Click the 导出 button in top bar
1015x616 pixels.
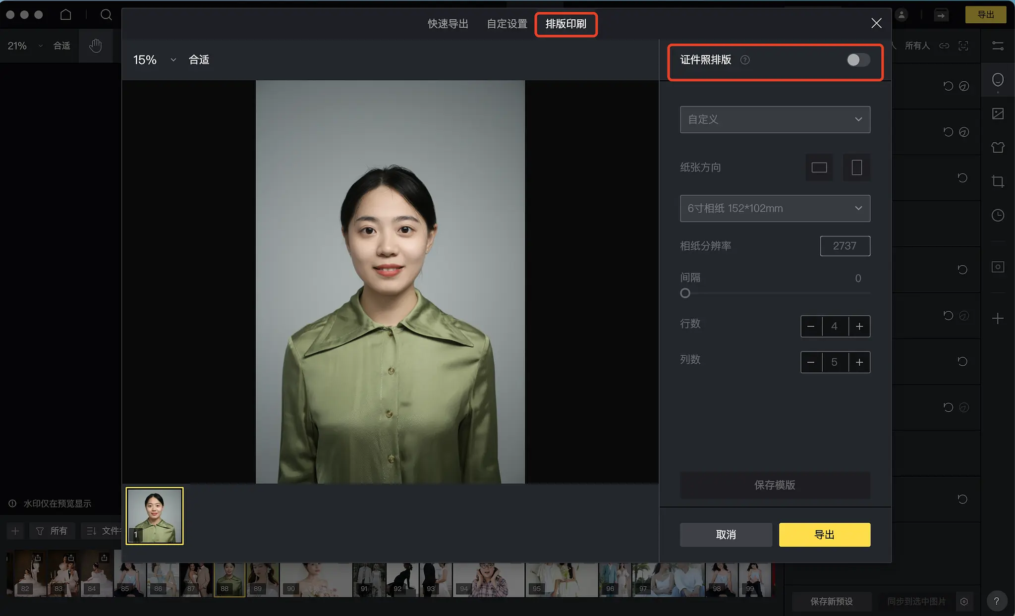(x=986, y=15)
